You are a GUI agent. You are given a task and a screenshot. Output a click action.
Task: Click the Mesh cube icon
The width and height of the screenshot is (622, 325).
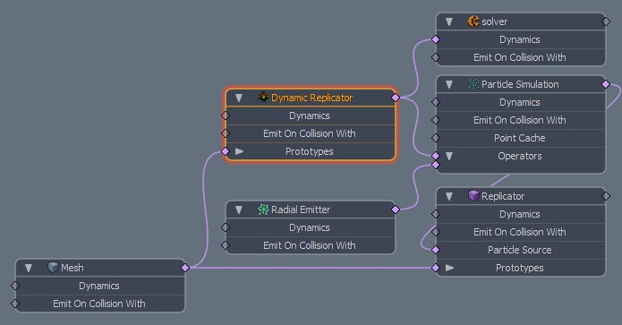click(53, 267)
